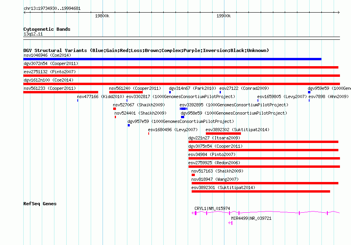
Task: Open esv3892302 (Suktitipat2014) label
Action: coord(237,130)
